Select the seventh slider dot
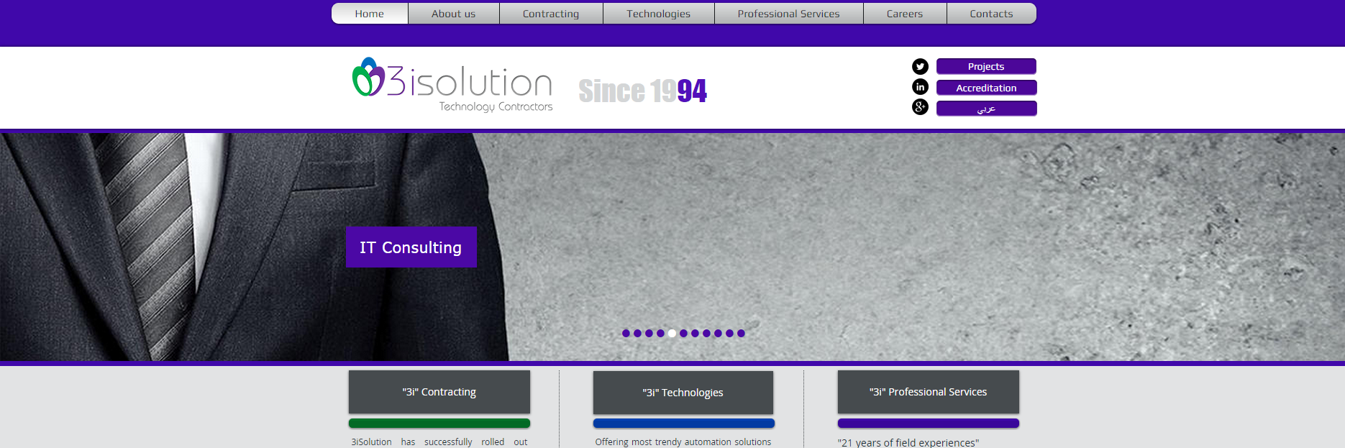Viewport: 1345px width, 448px height. point(695,333)
